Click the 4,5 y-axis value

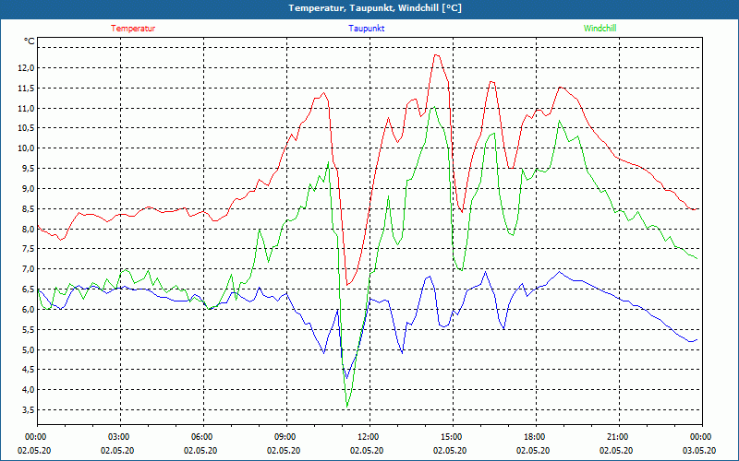28,370
